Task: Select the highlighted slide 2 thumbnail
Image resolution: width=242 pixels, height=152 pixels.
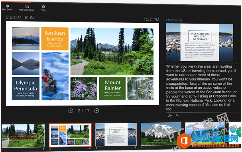Action: (70, 135)
